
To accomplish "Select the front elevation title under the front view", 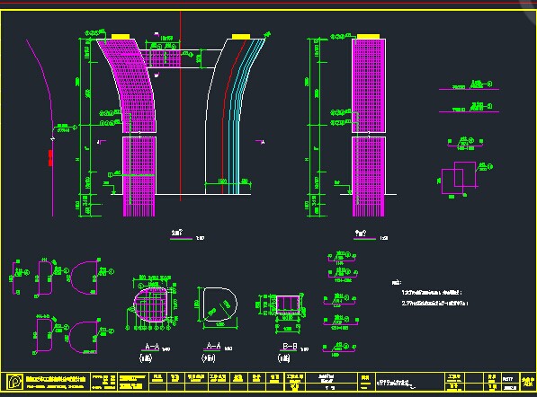I will pyautogui.click(x=177, y=234).
